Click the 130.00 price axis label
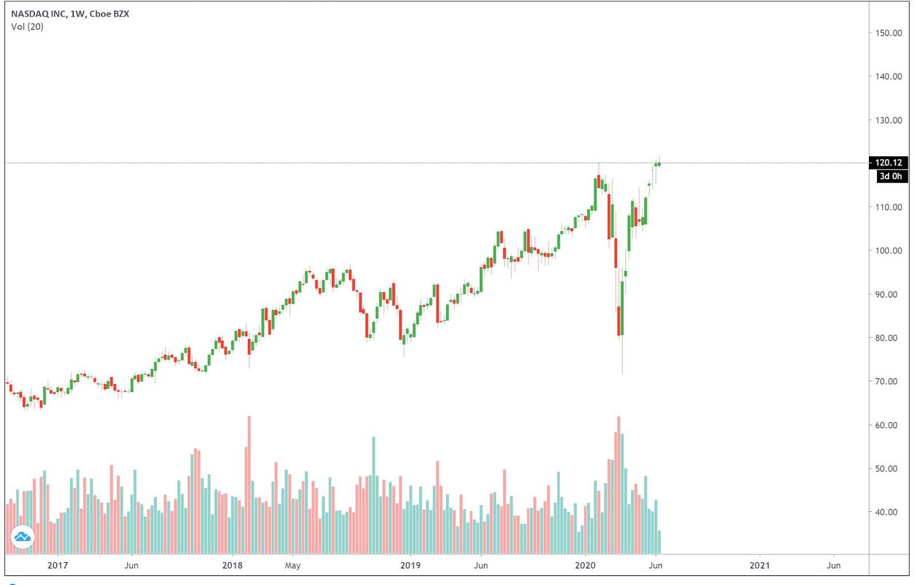This screenshot has width=914, height=585. 889,120
